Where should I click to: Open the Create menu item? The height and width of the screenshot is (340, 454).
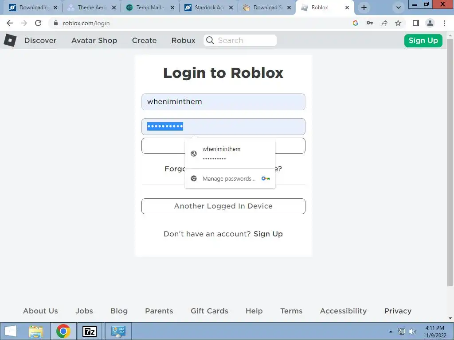click(x=144, y=40)
